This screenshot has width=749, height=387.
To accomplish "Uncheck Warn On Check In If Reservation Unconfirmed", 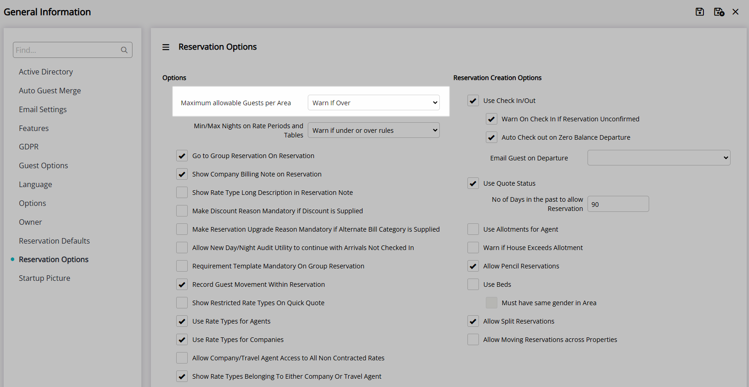I will [x=491, y=119].
